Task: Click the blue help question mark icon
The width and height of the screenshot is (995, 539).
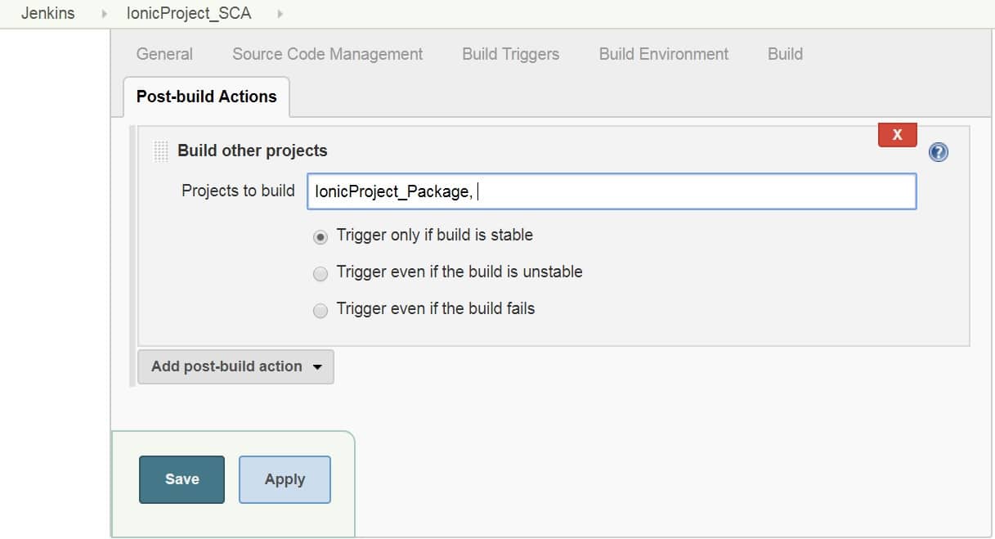Action: (x=939, y=152)
